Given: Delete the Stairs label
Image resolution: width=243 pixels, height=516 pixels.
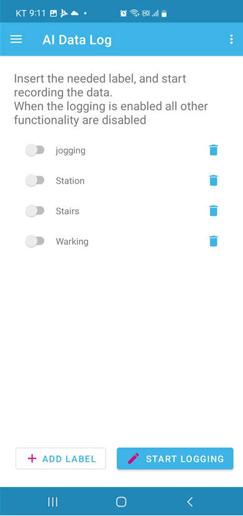Looking at the screenshot, I should click(x=214, y=211).
